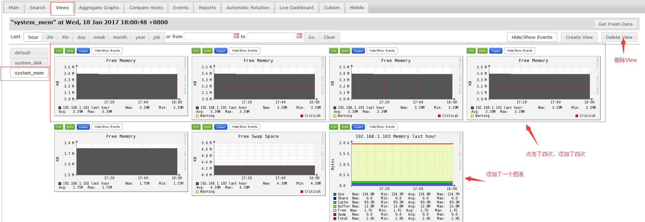This screenshot has height=222, width=645.
Task: Click Inspect icon above 192.168.1.103 Memory graph
Action: point(358,127)
